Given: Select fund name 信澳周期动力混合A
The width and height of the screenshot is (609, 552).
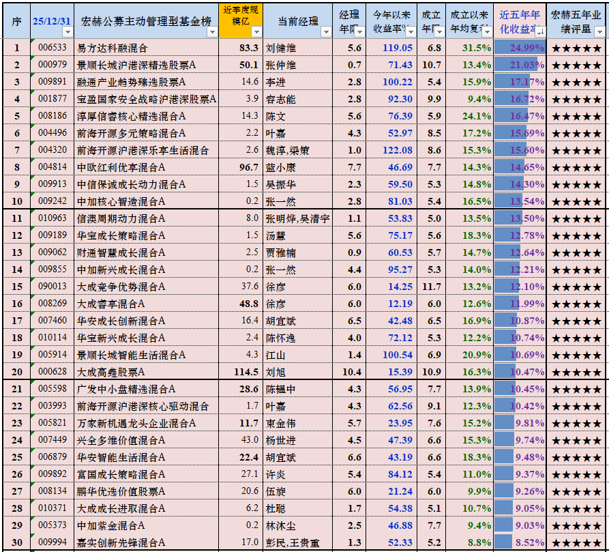Looking at the screenshot, I should [x=121, y=219].
